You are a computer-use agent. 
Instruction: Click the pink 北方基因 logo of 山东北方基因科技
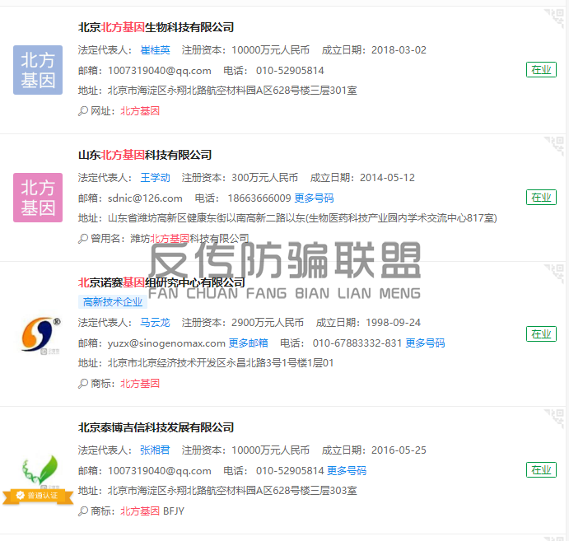tap(38, 197)
